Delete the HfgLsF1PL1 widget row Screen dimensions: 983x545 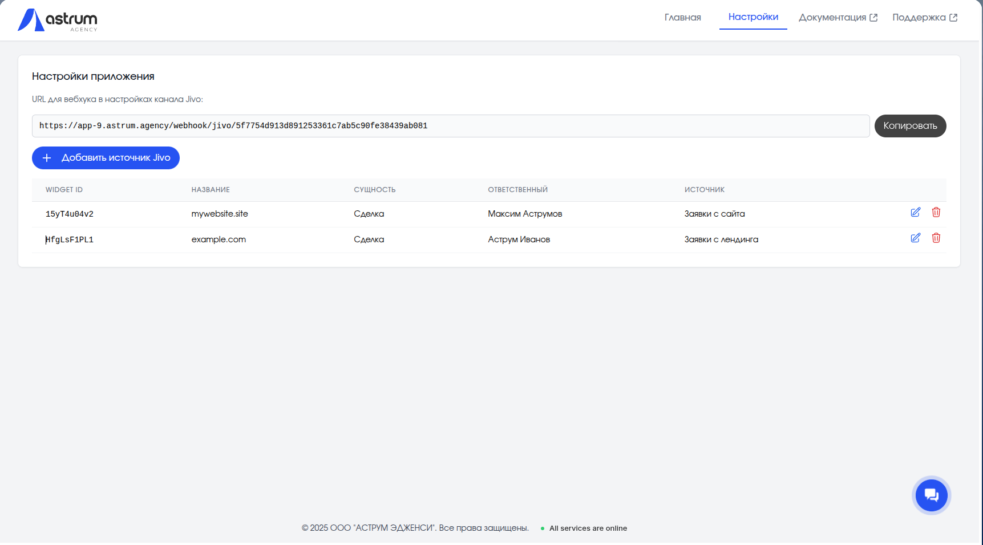936,238
